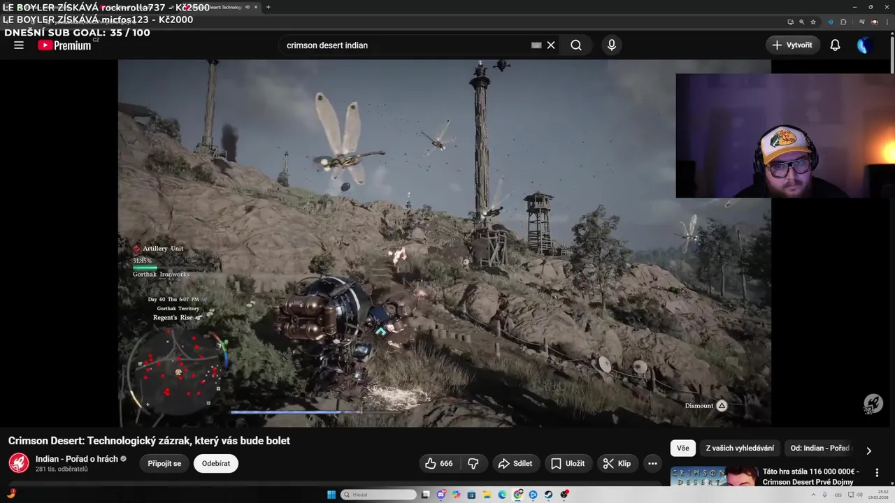Select the "Vše" filter chip
The width and height of the screenshot is (895, 503).
(x=682, y=448)
